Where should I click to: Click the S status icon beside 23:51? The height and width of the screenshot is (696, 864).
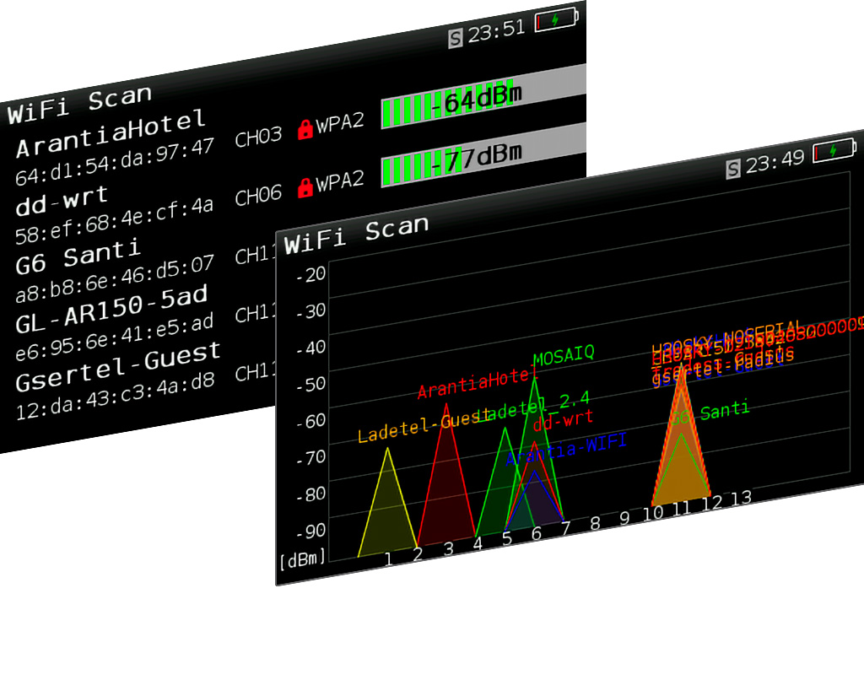455,38
